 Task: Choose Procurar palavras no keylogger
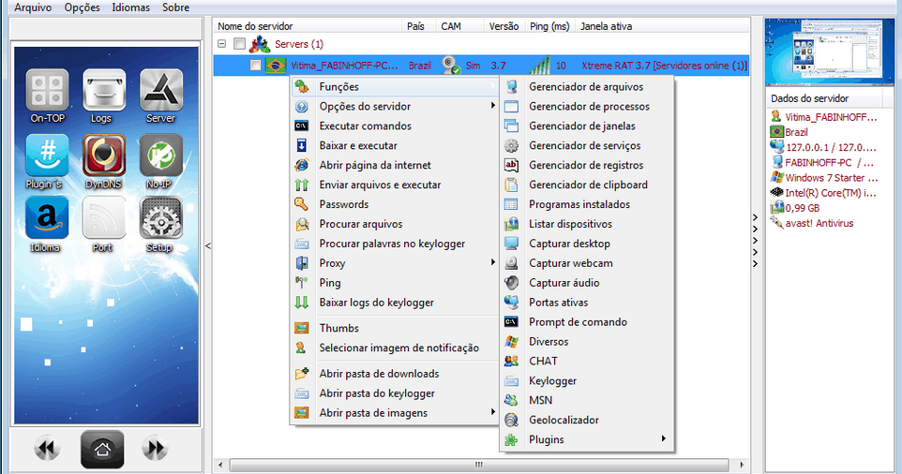pyautogui.click(x=395, y=243)
